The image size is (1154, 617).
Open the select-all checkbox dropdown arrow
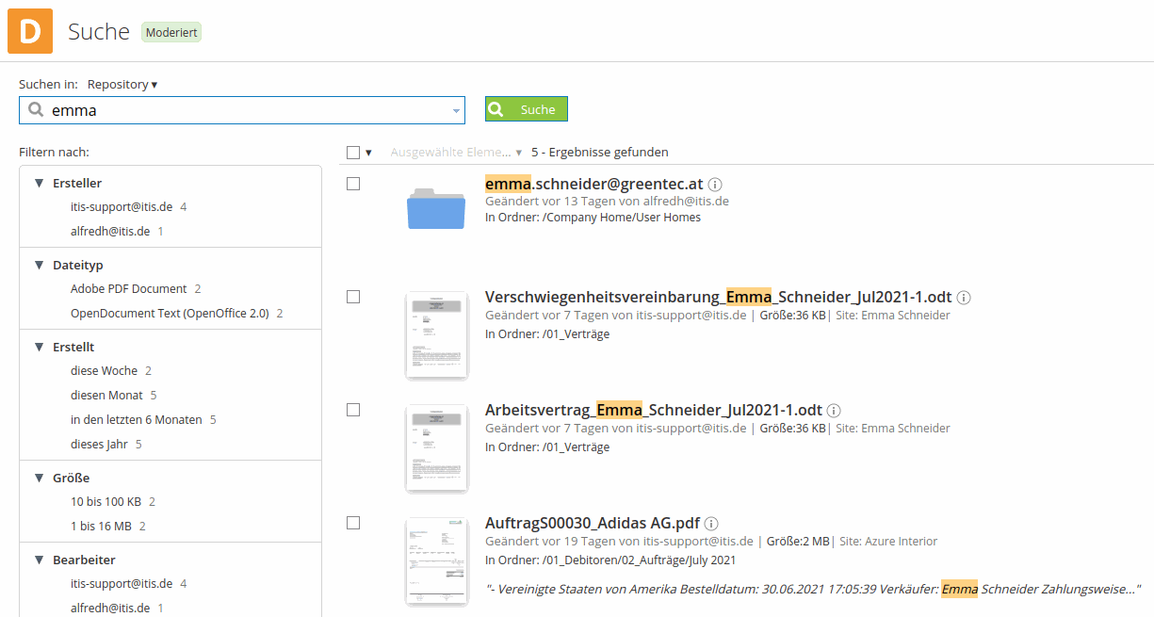[368, 153]
